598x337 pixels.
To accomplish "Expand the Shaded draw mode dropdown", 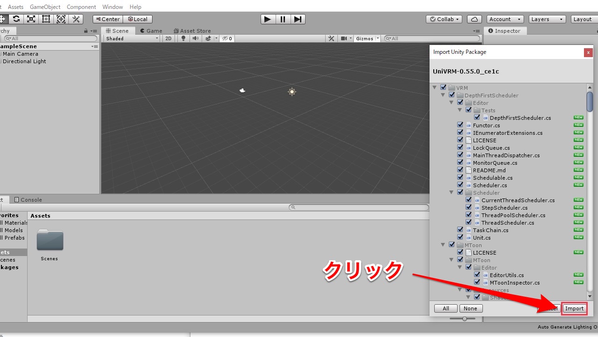I will tap(130, 38).
